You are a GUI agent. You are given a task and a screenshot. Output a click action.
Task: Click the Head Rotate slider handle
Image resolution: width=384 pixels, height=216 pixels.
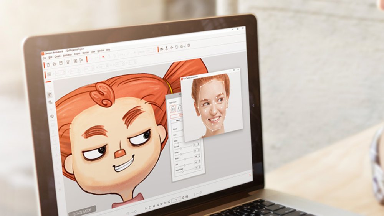[182, 171]
